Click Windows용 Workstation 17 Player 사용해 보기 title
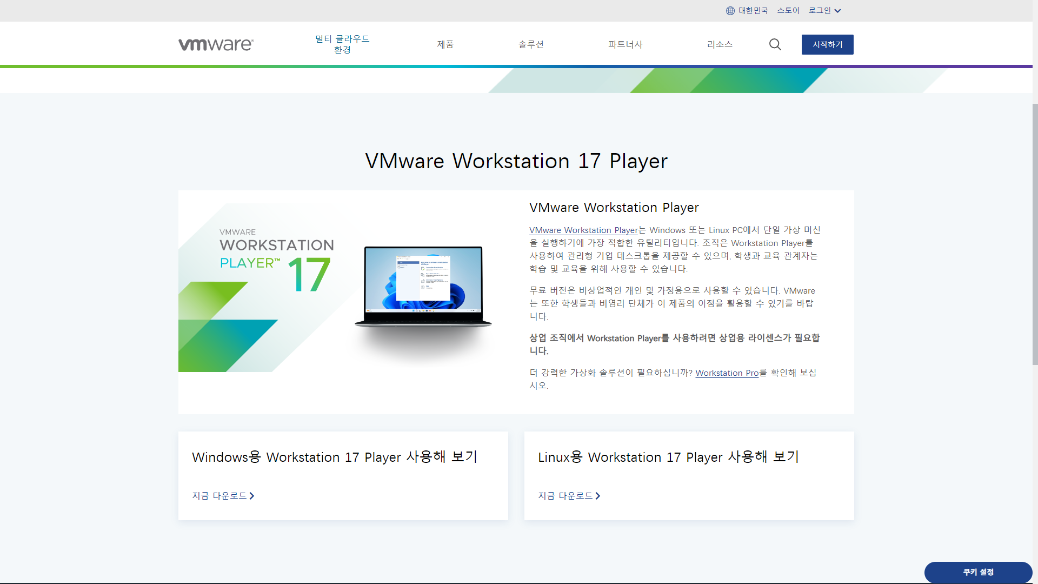 tap(335, 457)
